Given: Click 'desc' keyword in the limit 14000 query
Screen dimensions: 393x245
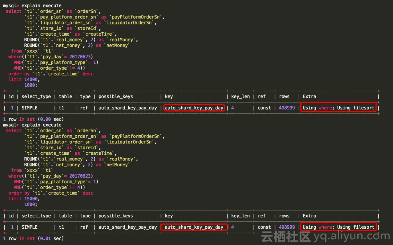Looking at the screenshot, I should tap(88, 74).
